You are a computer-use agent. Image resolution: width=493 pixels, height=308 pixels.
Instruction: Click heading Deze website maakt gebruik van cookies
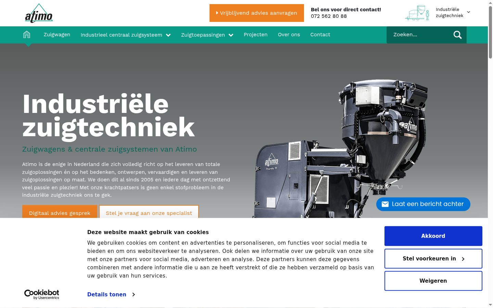[x=148, y=232]
